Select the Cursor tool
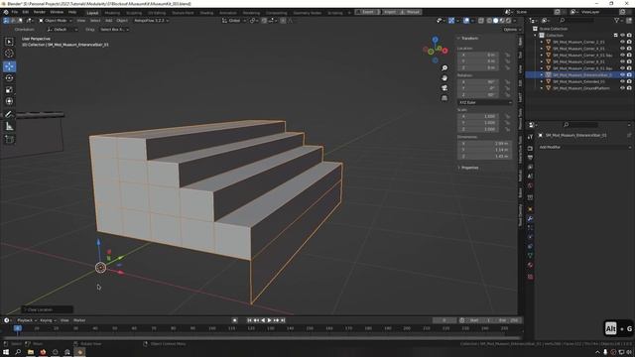The image size is (635, 357). (x=9, y=54)
